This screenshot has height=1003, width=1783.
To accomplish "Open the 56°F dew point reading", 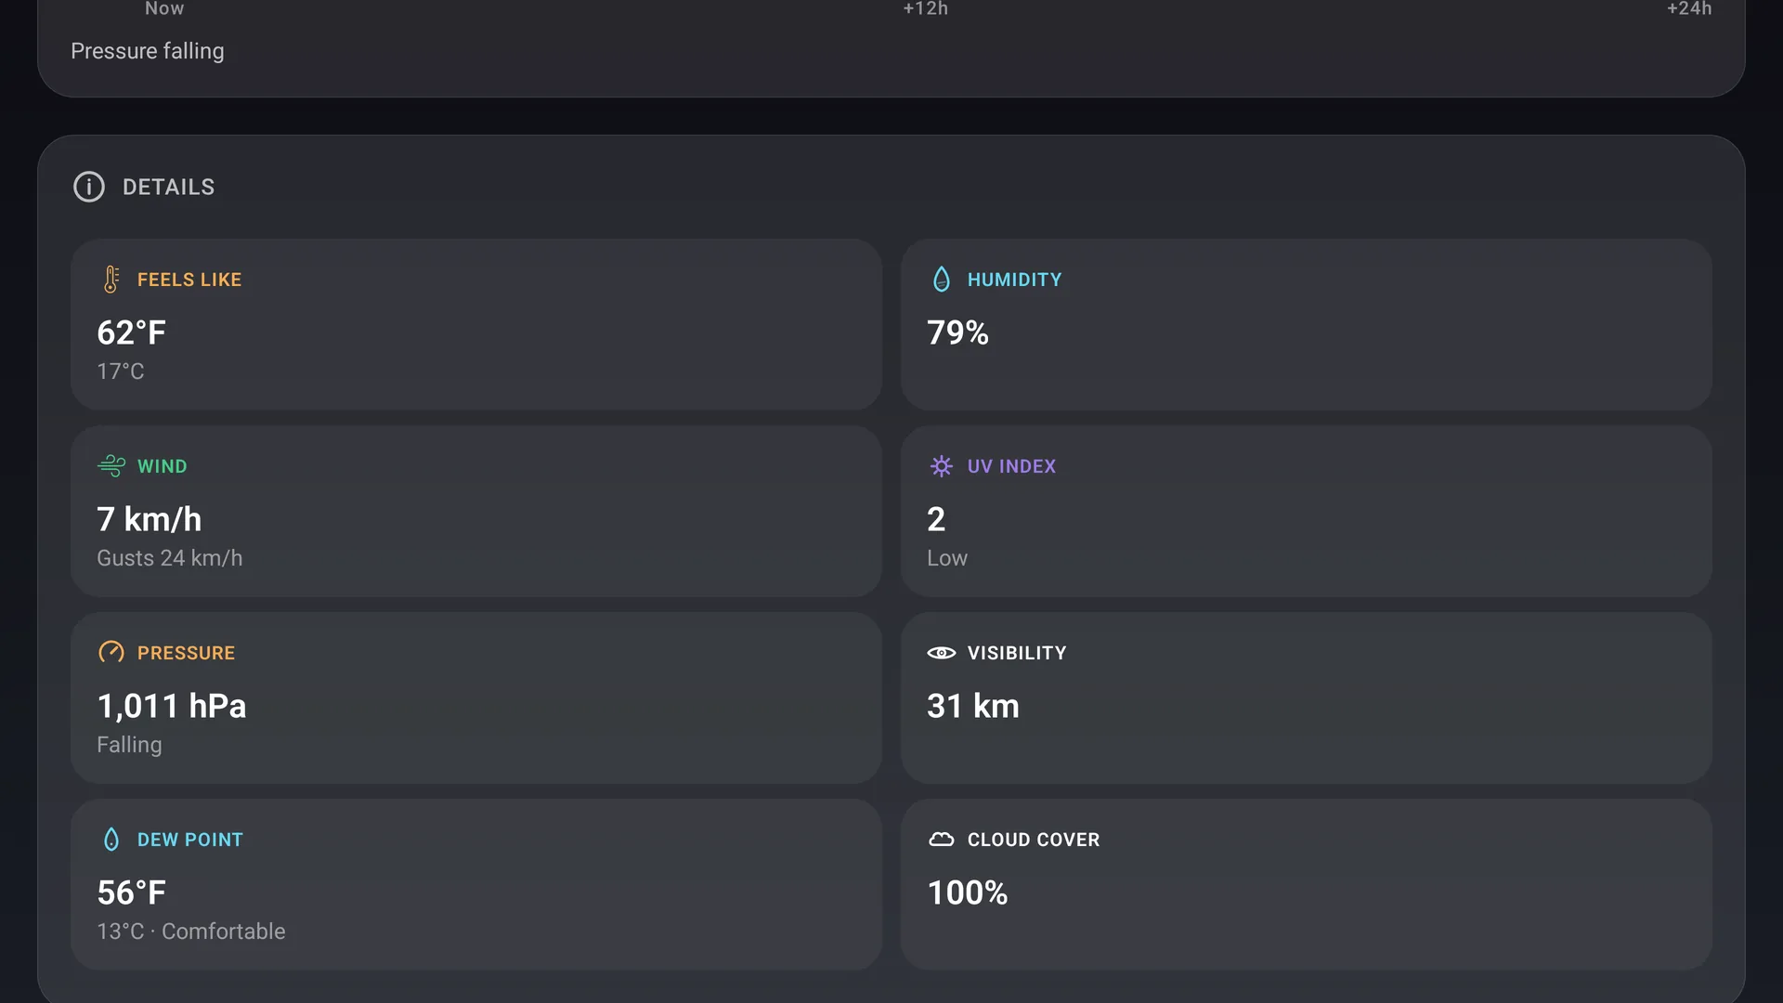I will [x=132, y=892].
